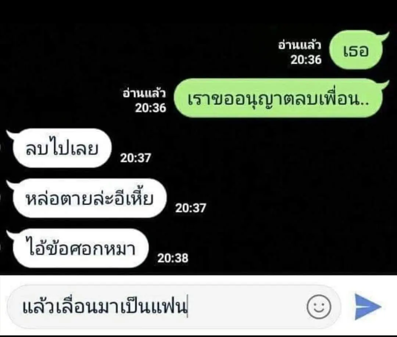This screenshot has width=397, height=337.
Task: Click the 20:36 timestamp beside the เธอ bubble
Action: coord(306,60)
